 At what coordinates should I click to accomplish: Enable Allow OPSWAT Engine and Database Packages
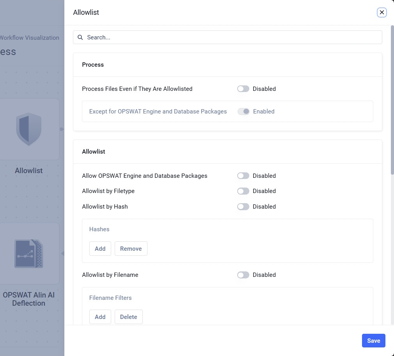pos(243,176)
